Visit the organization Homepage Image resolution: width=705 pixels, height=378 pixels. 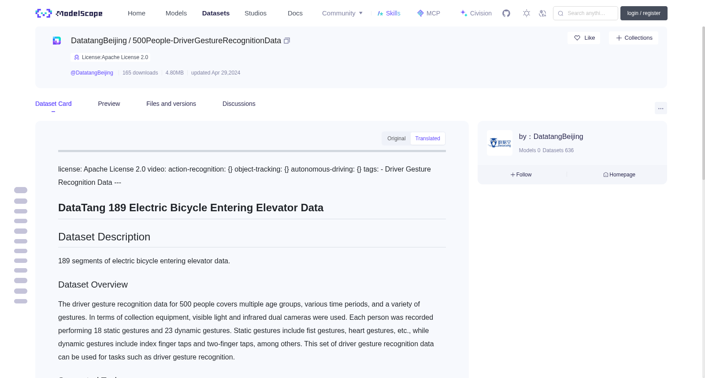tap(619, 175)
